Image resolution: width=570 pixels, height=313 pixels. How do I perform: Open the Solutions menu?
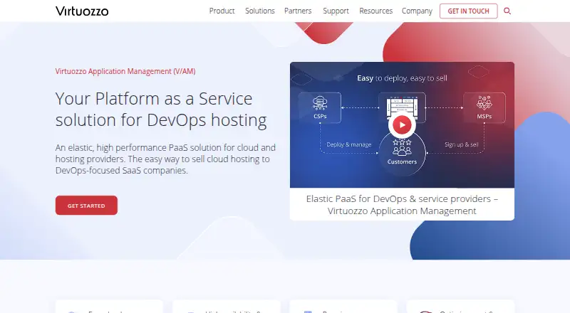pyautogui.click(x=259, y=11)
